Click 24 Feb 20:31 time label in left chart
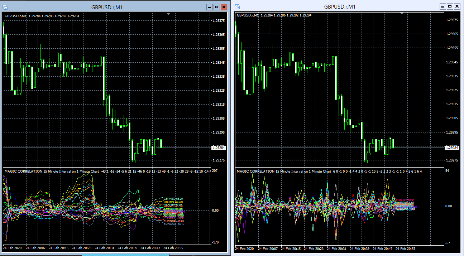This screenshot has height=256, width=464. point(104,248)
